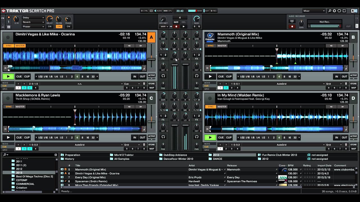The width and height of the screenshot is (360, 202).
Task: Click the Deck D cover art placeholder
Action: [210, 98]
